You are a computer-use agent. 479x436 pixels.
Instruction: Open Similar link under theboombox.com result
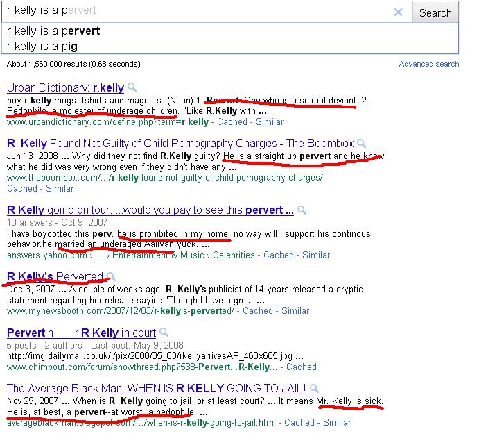pos(60,188)
